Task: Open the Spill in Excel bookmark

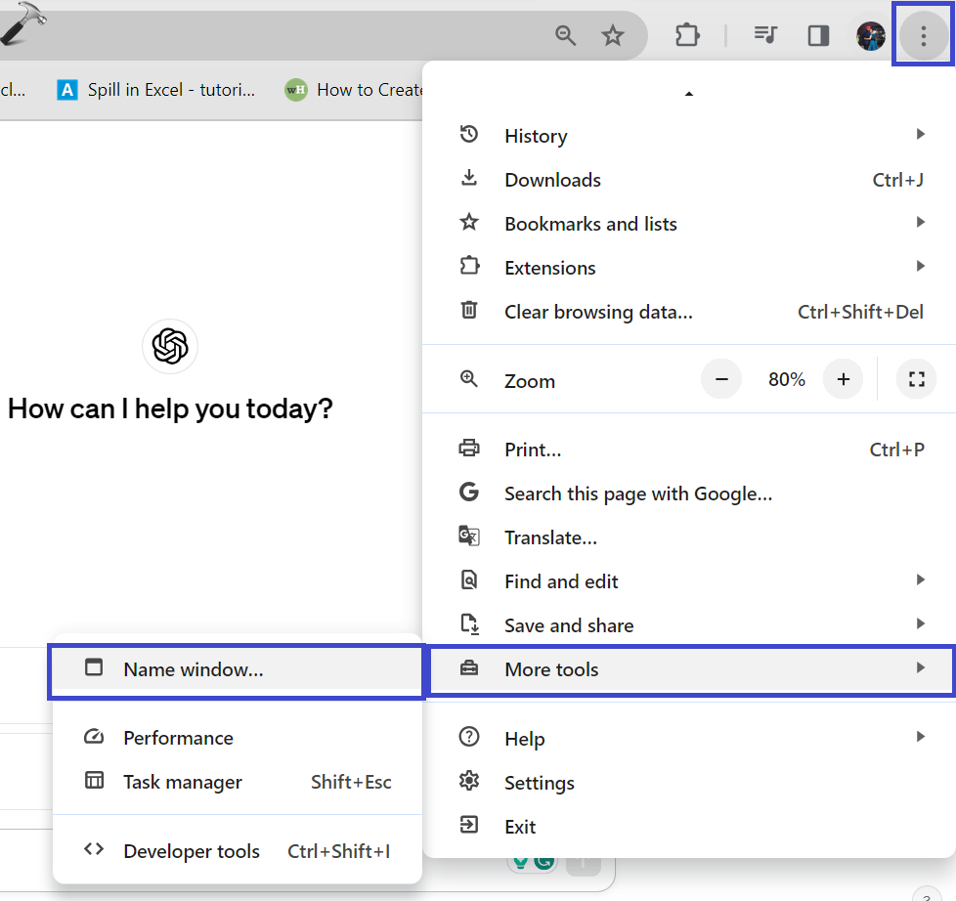Action: (x=158, y=90)
